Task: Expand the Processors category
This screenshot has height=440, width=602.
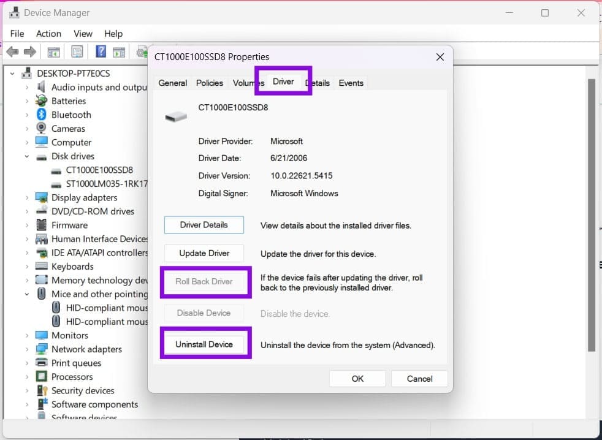Action: (x=27, y=377)
